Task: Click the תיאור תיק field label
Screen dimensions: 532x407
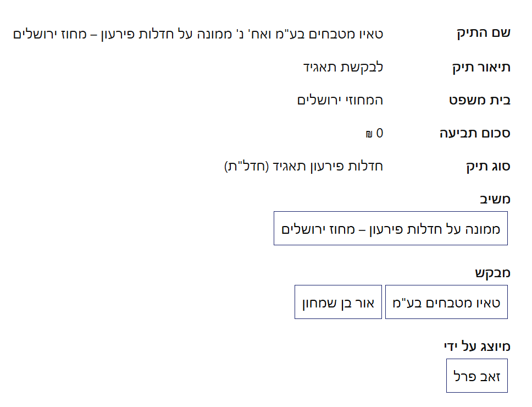Action: (480, 67)
